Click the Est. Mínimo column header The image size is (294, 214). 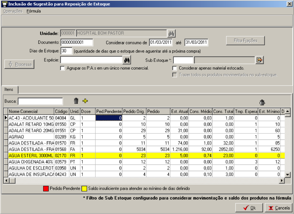[x=269, y=111]
